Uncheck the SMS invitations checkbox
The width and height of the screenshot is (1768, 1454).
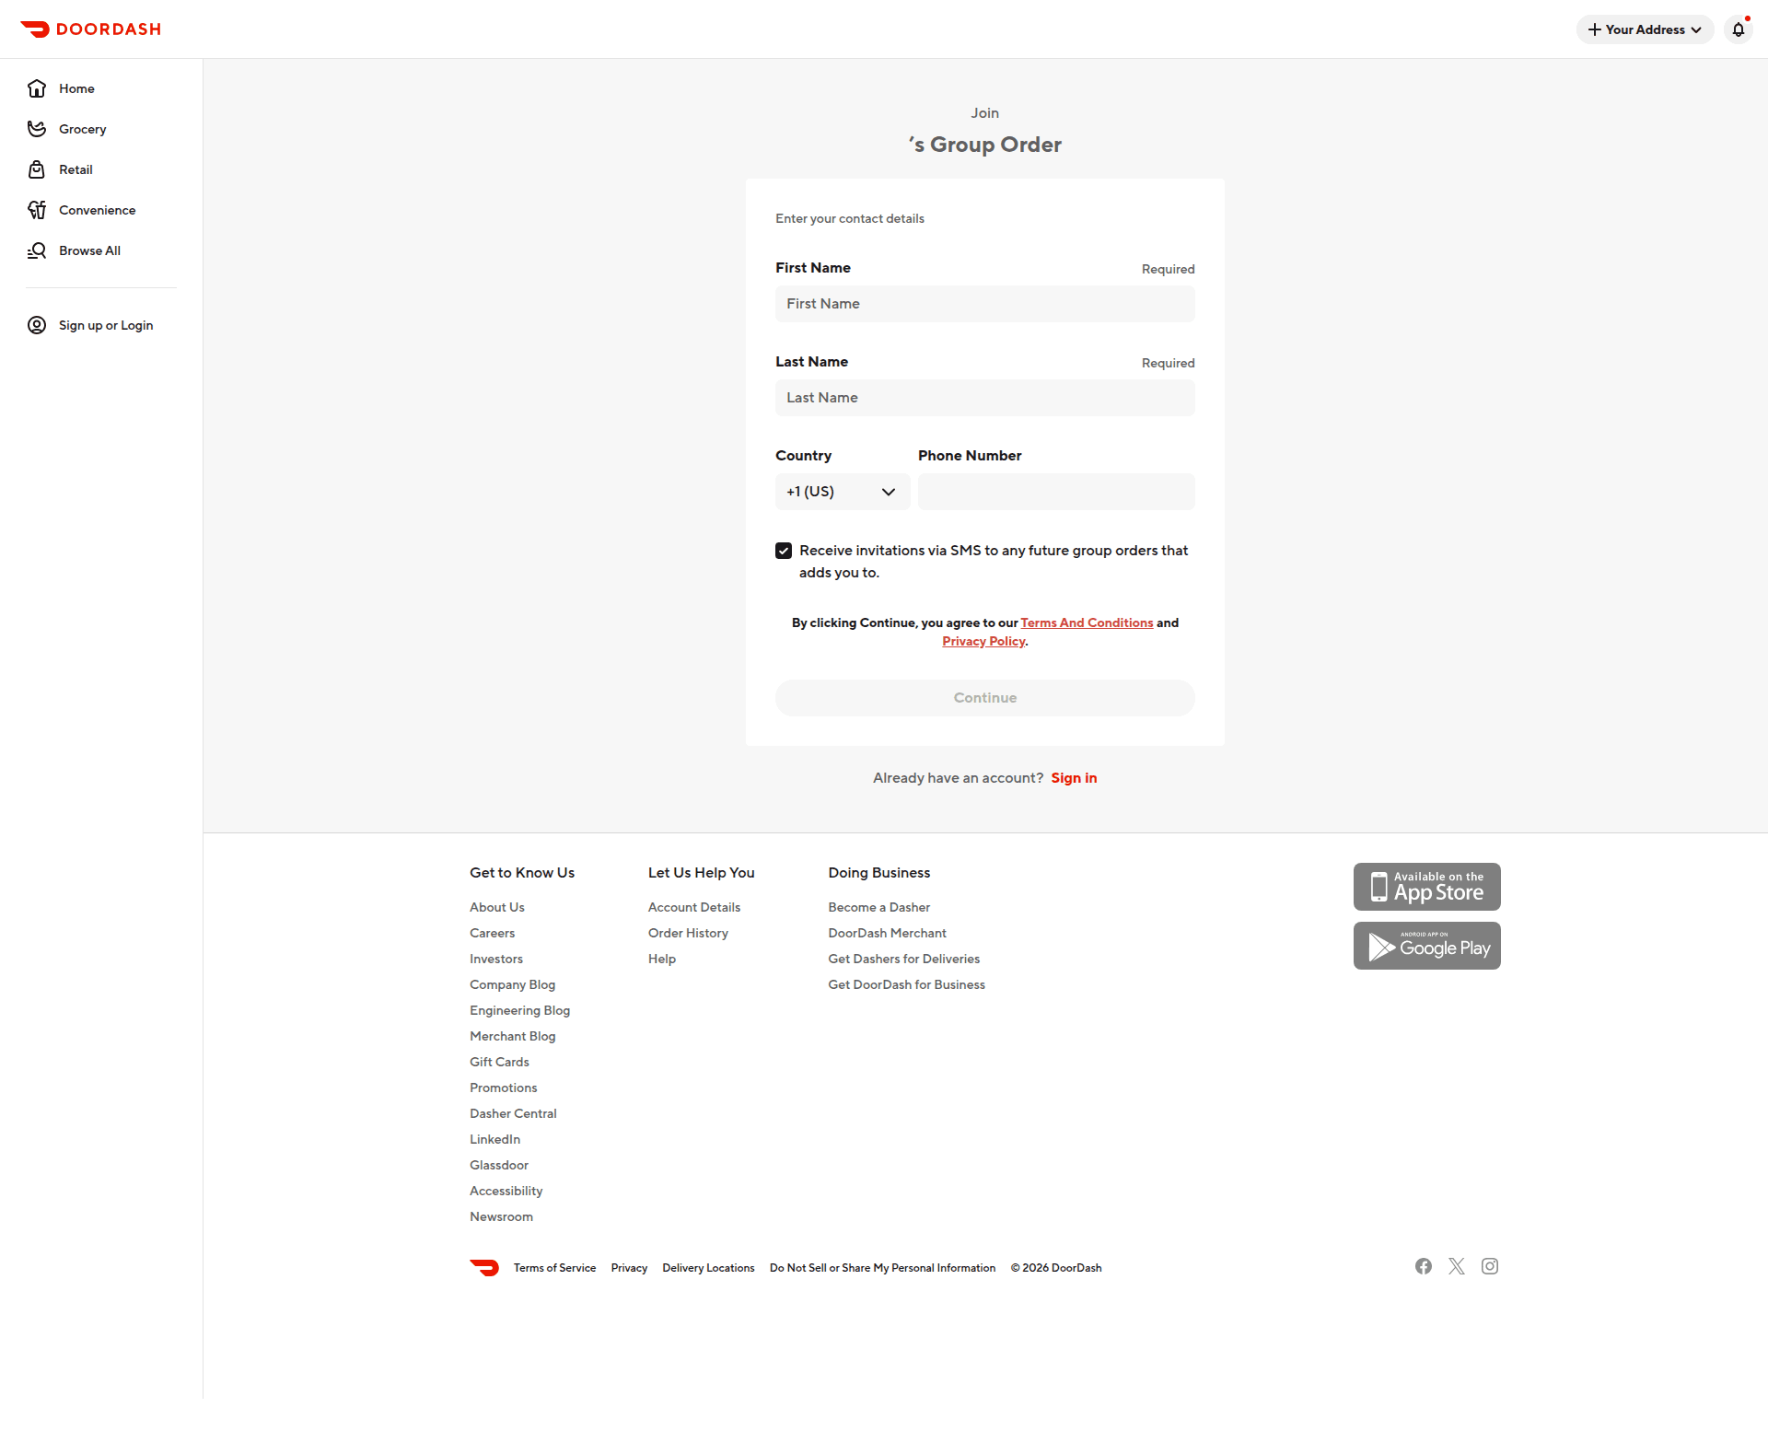coord(784,551)
